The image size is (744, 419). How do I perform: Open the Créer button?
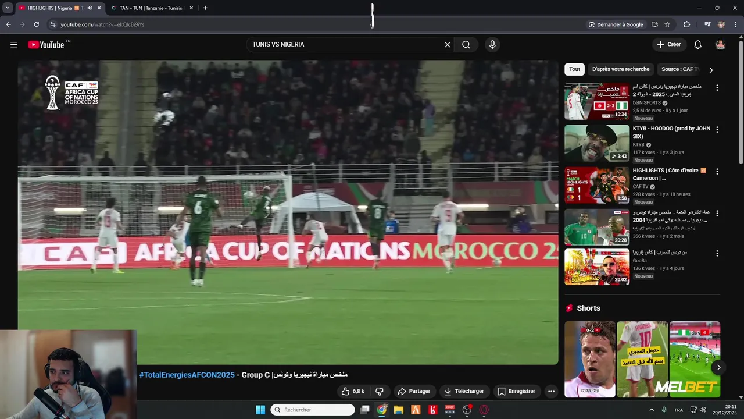click(669, 45)
